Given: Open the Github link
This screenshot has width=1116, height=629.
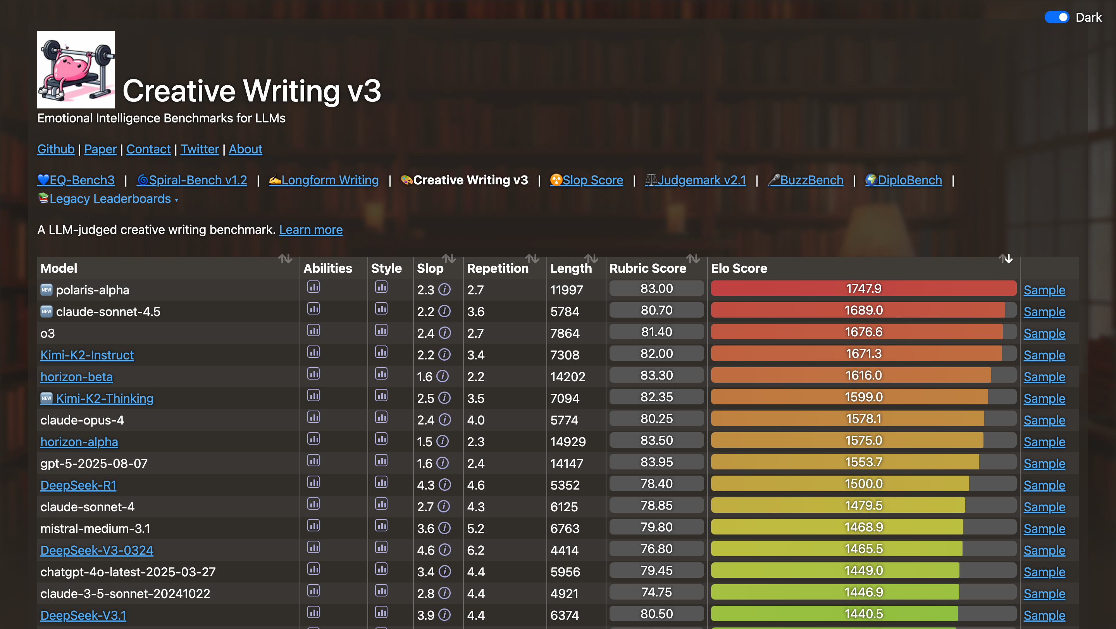Looking at the screenshot, I should point(55,150).
